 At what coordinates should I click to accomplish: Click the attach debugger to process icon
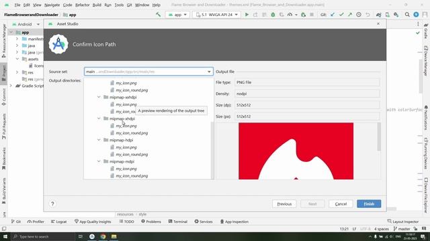tap(303, 15)
